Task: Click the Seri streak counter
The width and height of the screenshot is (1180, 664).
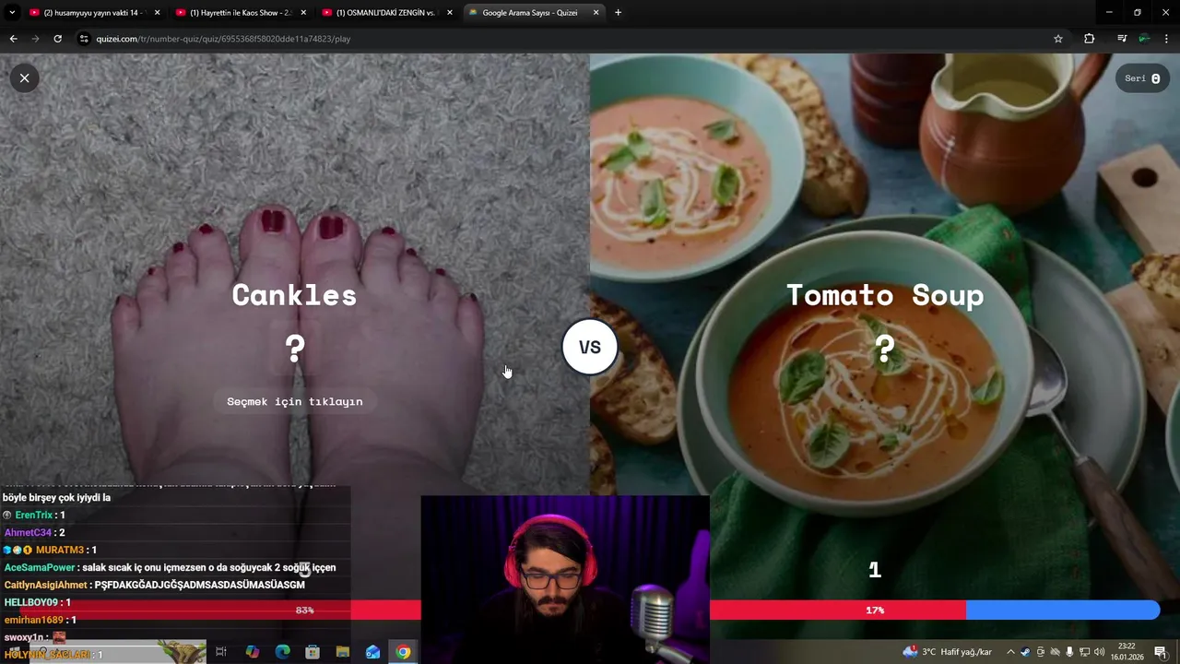Action: pos(1142,78)
